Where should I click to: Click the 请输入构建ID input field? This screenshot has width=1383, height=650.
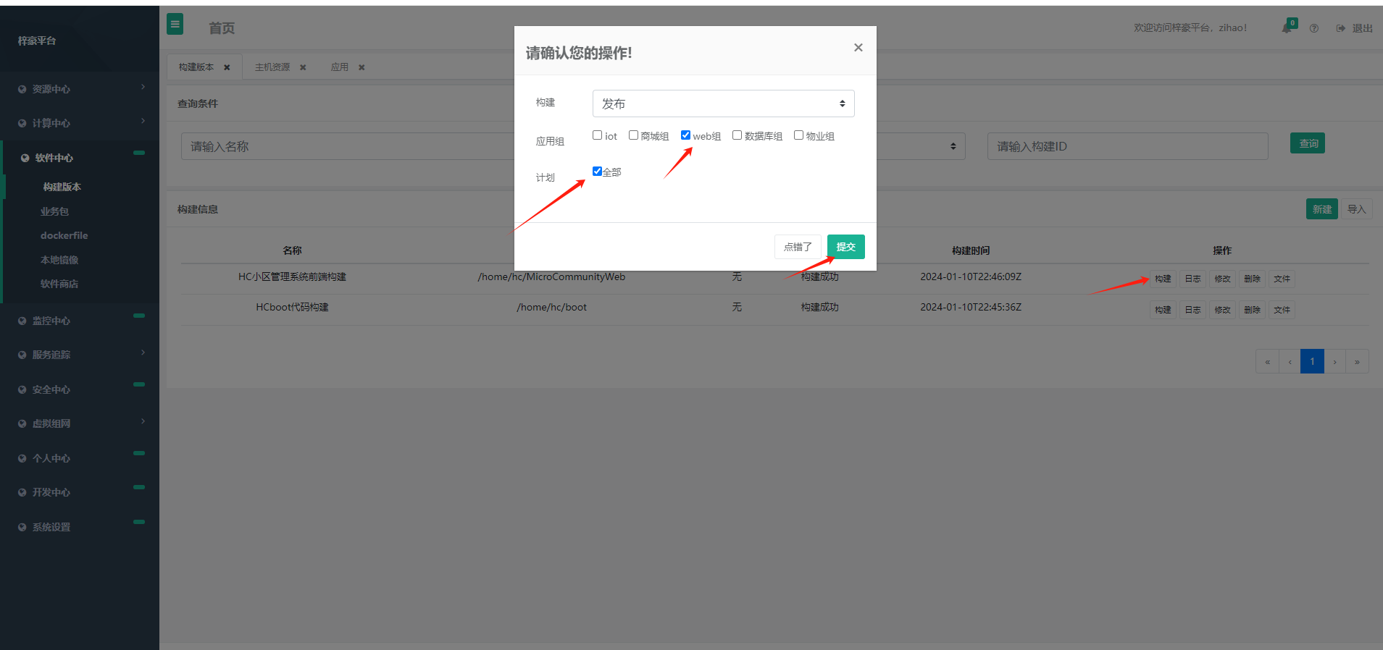(1127, 146)
